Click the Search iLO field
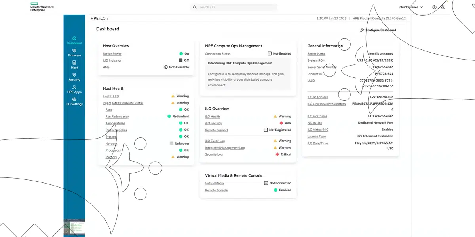 [234, 7]
